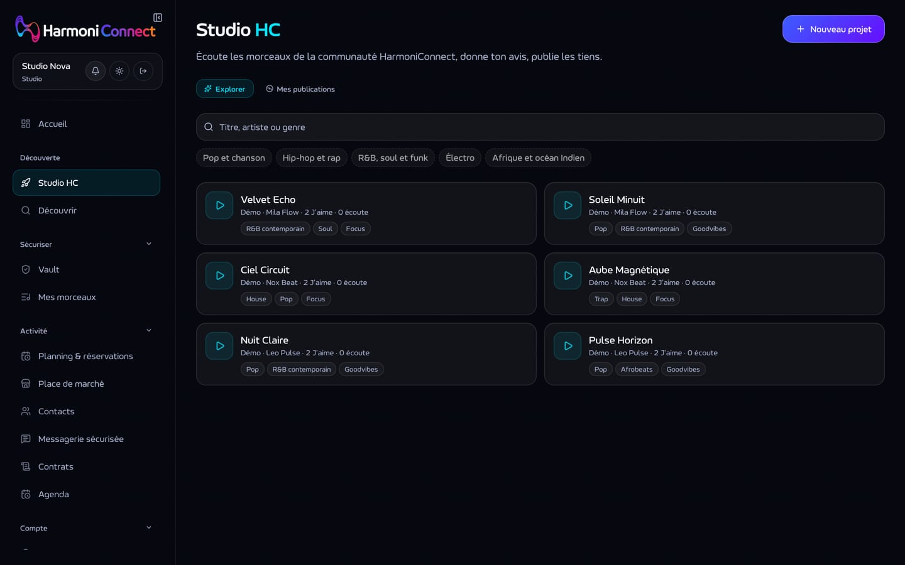Screen dimensions: 905x565
Task: Filter by Électro genre
Action: click(x=460, y=158)
